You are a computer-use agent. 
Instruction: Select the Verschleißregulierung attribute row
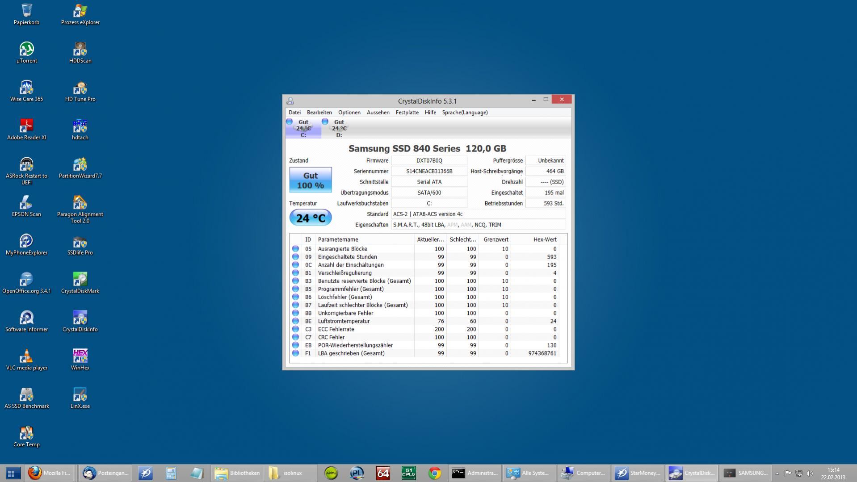(x=424, y=273)
